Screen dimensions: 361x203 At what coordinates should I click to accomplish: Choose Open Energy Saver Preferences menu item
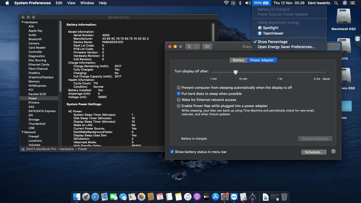click(286, 47)
